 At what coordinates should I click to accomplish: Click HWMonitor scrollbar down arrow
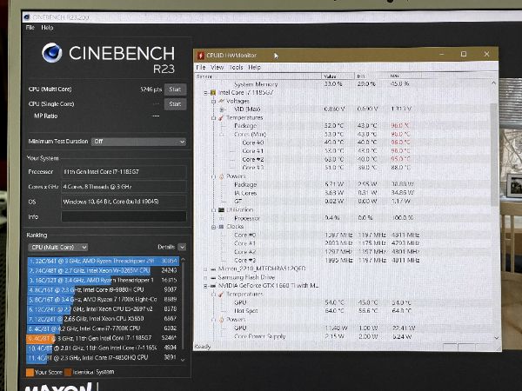(496, 338)
